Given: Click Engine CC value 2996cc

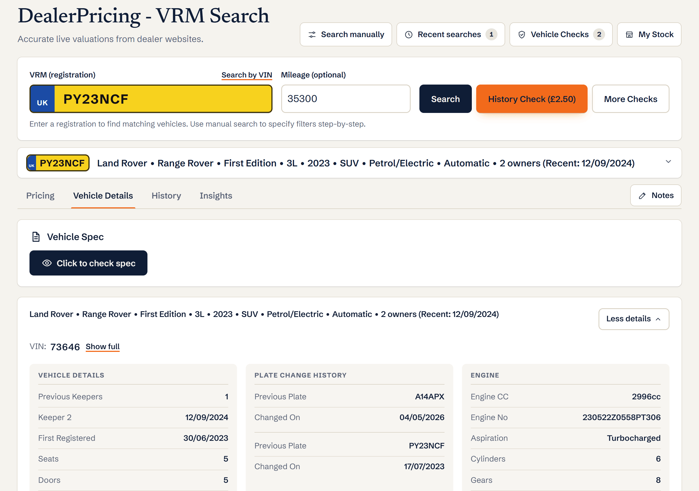Looking at the screenshot, I should click(x=646, y=396).
